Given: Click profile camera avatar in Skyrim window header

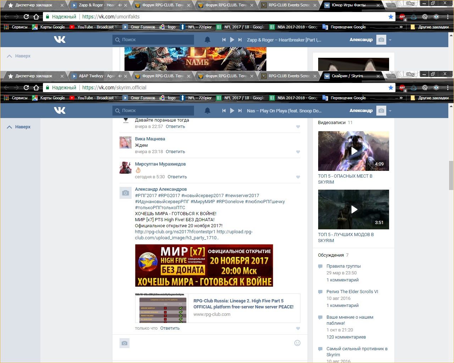Looking at the screenshot, I should pyautogui.click(x=381, y=111).
